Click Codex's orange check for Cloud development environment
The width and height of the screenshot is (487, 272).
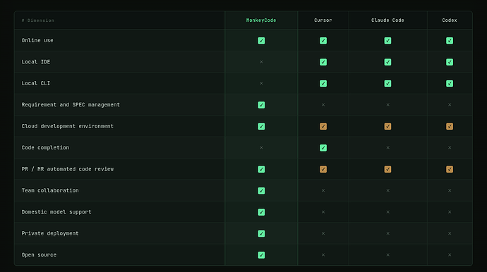click(450, 126)
